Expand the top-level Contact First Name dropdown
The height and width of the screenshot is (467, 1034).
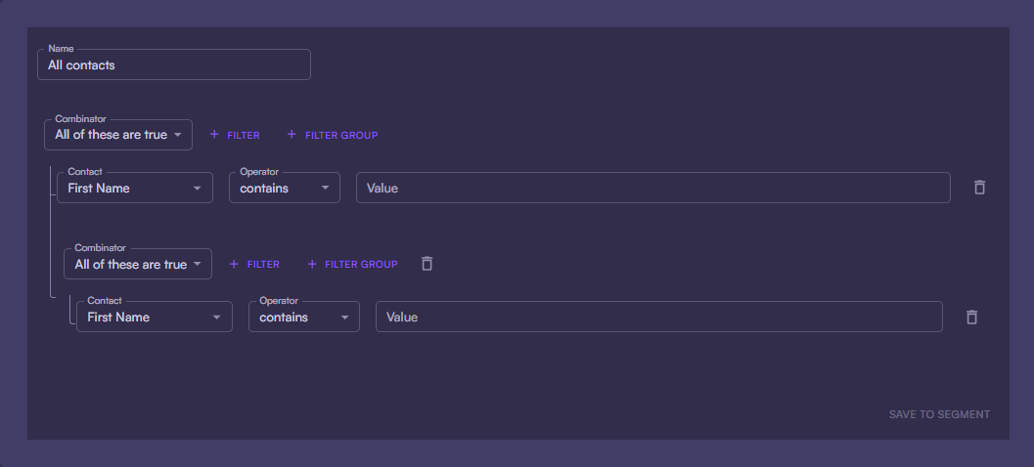134,188
